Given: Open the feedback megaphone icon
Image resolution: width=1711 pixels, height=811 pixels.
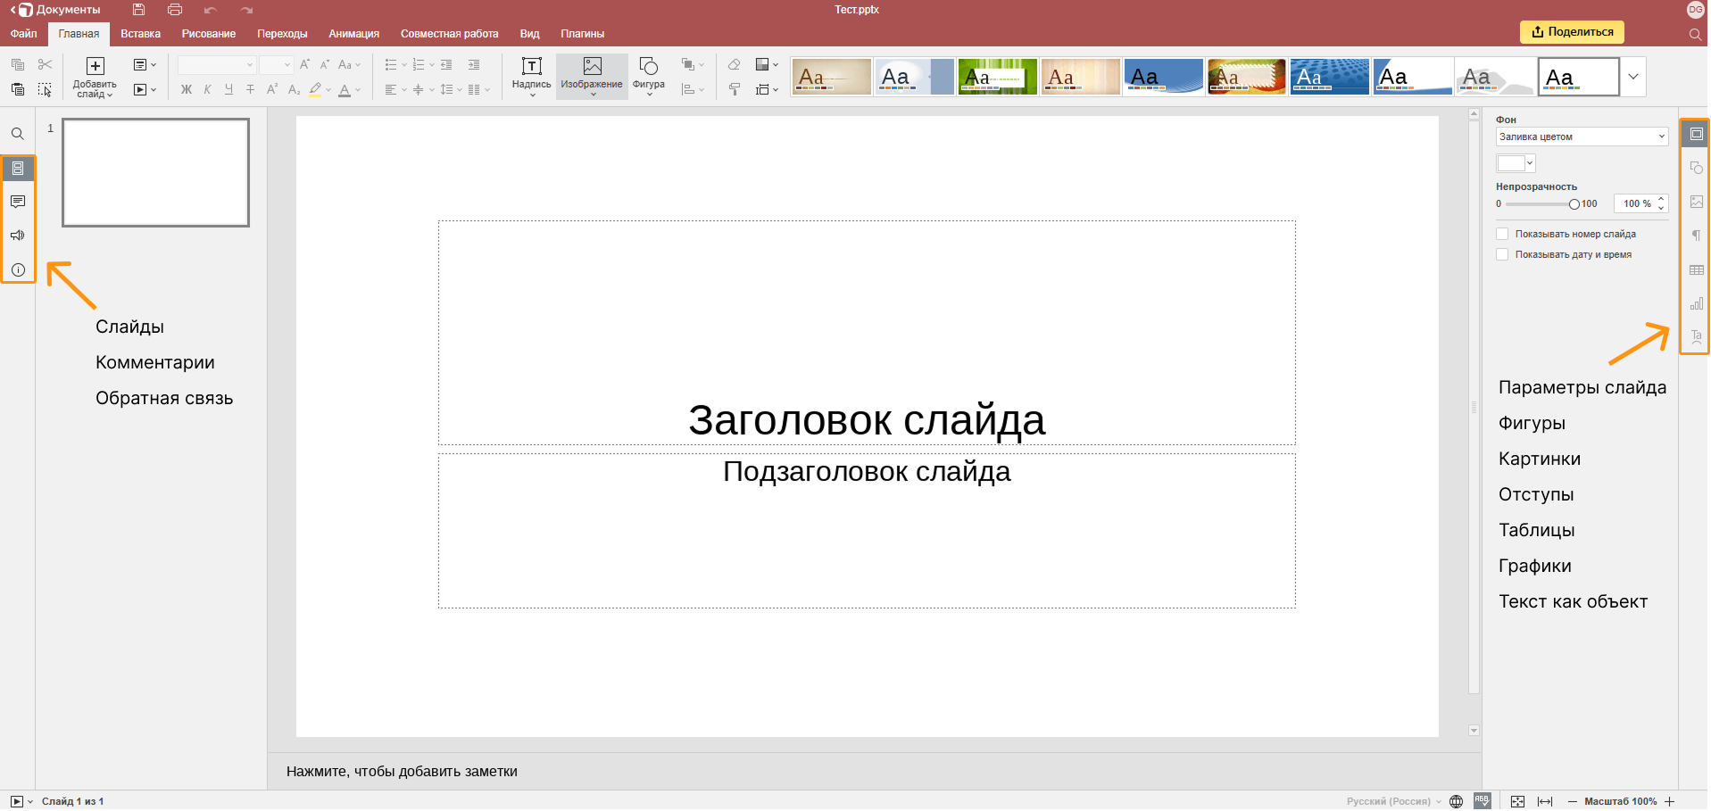Looking at the screenshot, I should point(18,236).
